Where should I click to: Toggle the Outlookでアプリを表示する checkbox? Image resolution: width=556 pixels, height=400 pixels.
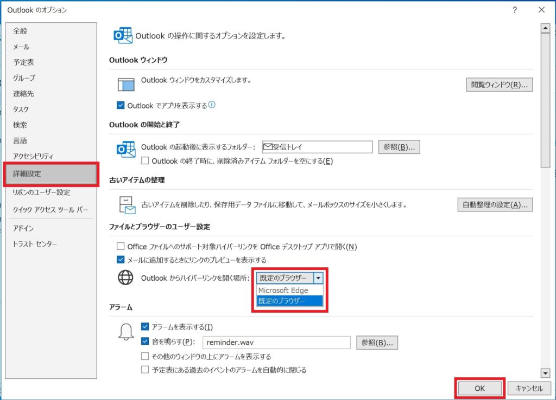point(121,105)
